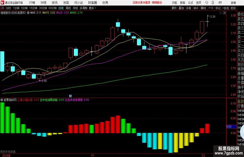Switch to the 分时 chart tab
This screenshot has height=157, width=244.
[8, 8]
